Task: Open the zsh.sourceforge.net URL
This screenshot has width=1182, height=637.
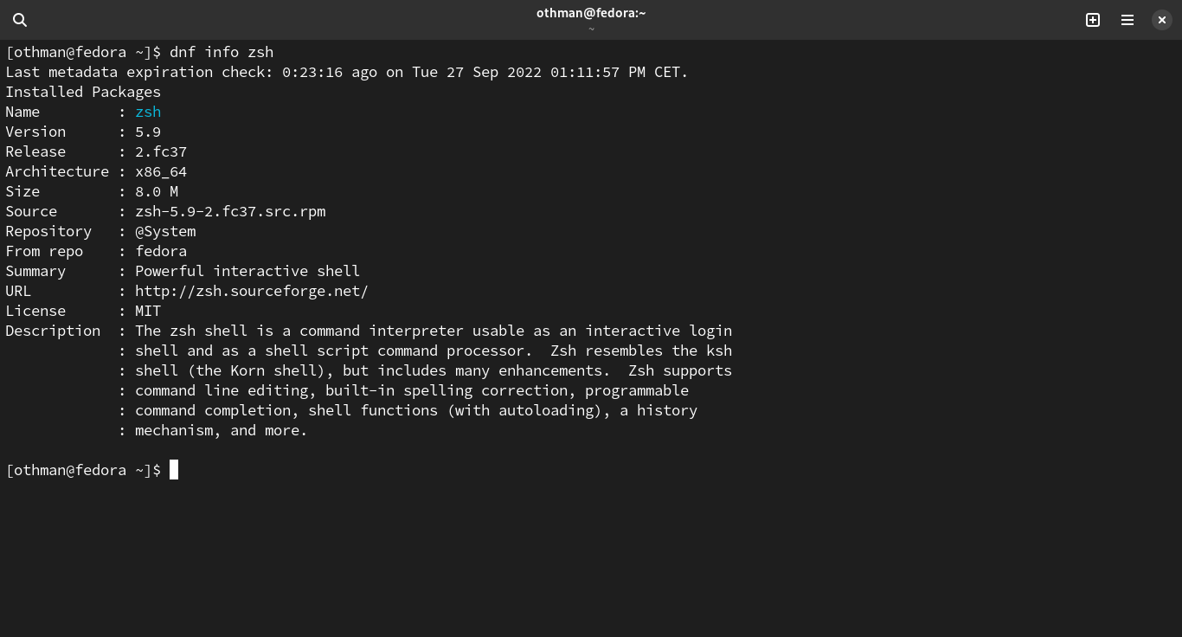Action: (251, 291)
